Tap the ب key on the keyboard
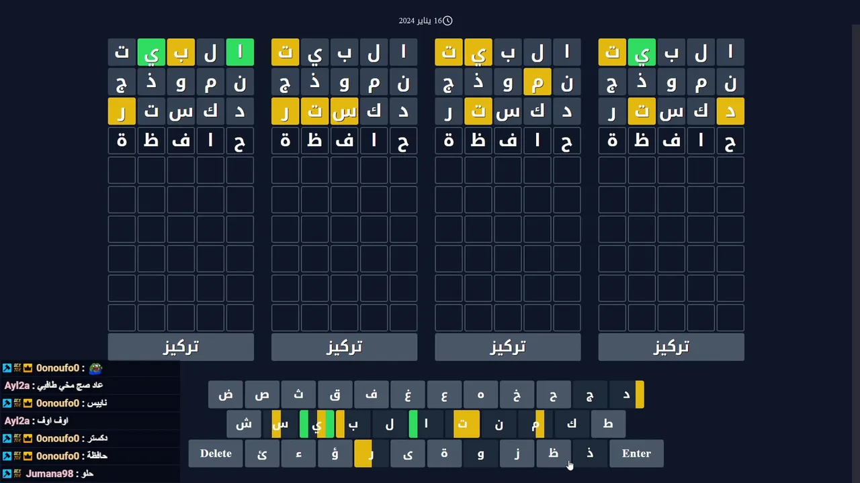This screenshot has width=860, height=483. tap(353, 424)
